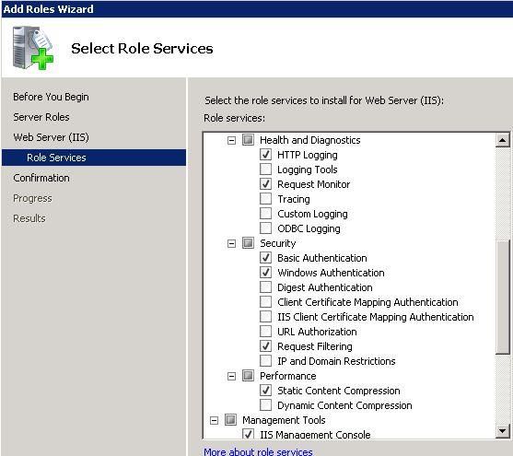Click the Security group tri-state box
The image size is (513, 456).
coord(248,243)
